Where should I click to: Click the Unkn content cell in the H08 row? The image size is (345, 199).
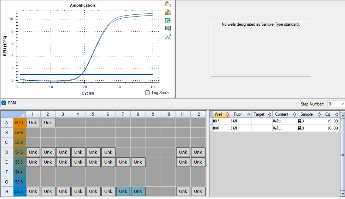(285, 128)
